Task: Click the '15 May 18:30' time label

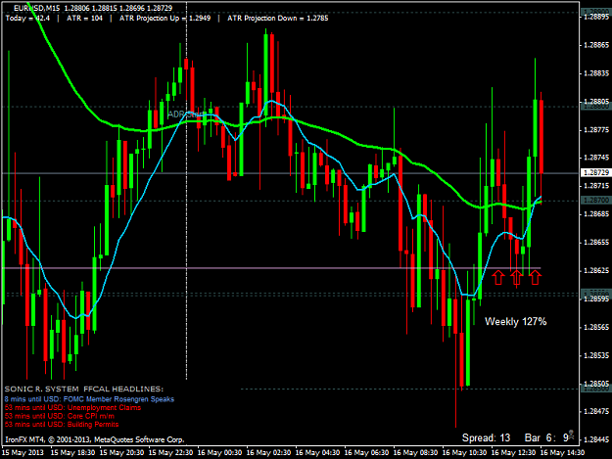Action: (72, 452)
